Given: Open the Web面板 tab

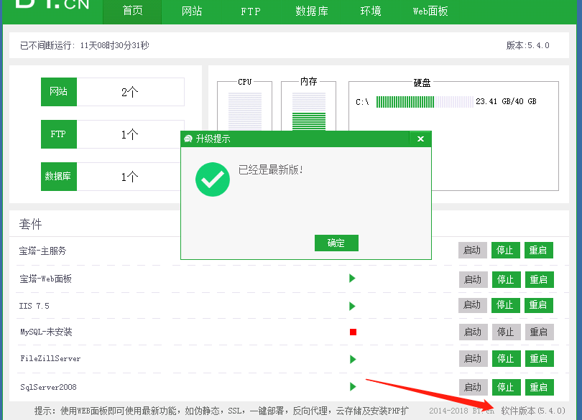Looking at the screenshot, I should point(430,11).
